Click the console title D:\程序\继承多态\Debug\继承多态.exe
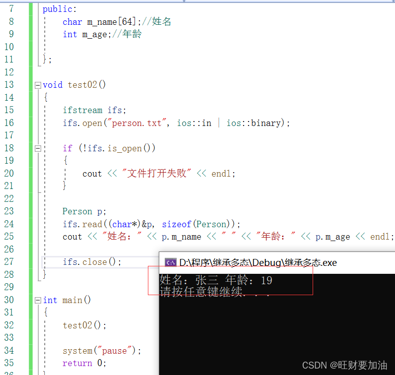This screenshot has width=395, height=375. tap(258, 263)
